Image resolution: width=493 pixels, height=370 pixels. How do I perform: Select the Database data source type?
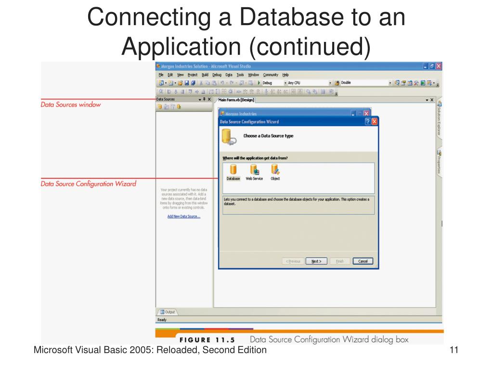pos(234,172)
